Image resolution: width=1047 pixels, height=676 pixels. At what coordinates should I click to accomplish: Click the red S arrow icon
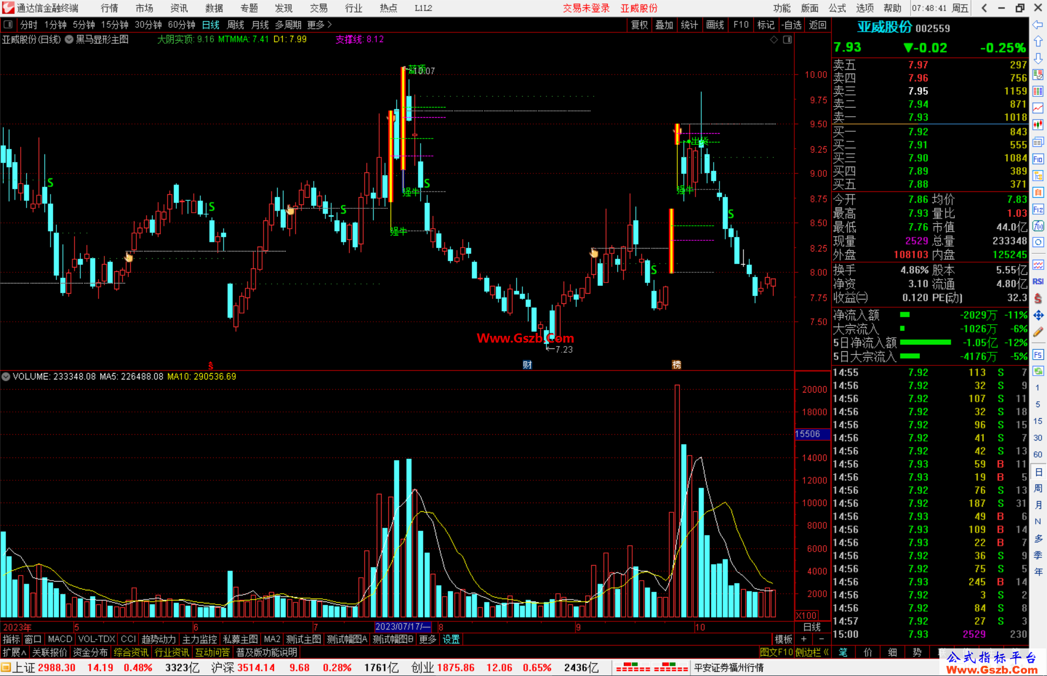click(1038, 299)
